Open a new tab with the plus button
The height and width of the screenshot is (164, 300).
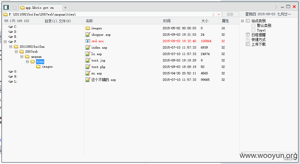coord(65,8)
